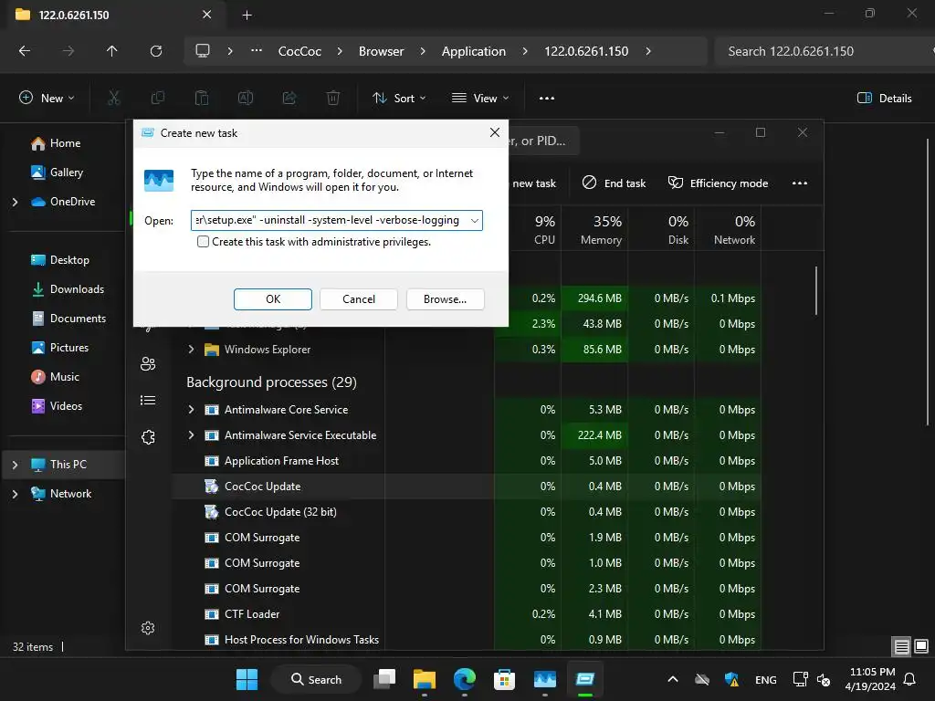Open the New dropdown in Explorer
This screenshot has height=701, width=935.
47,98
